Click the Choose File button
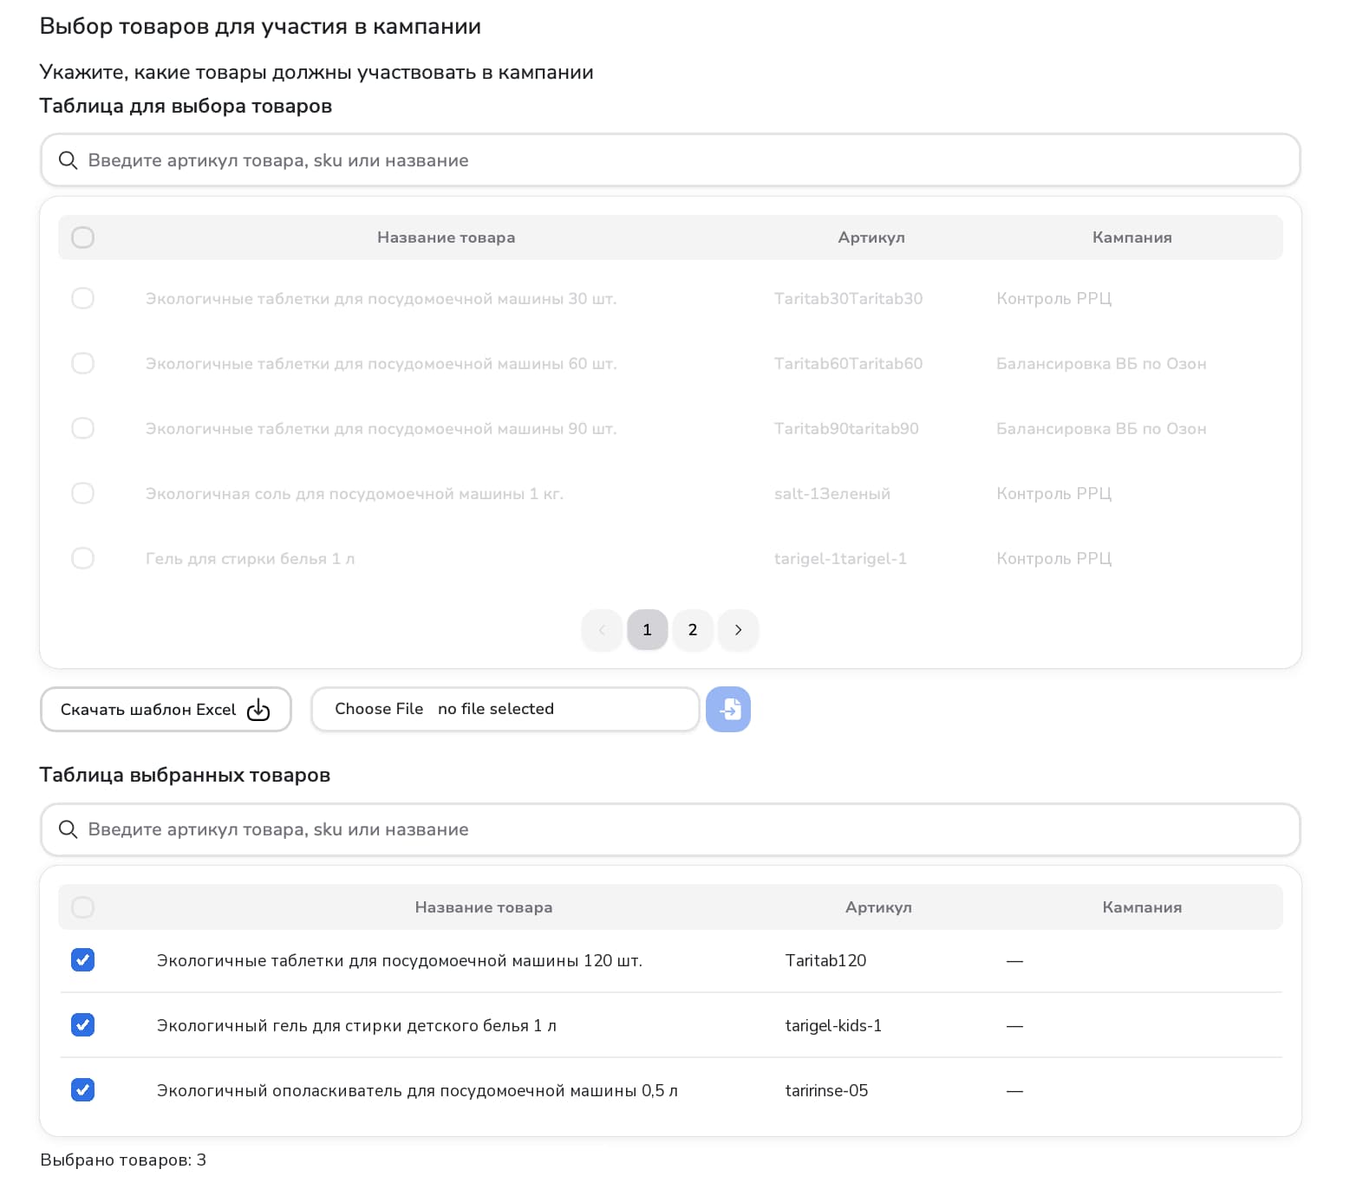The image size is (1363, 1189). coord(379,709)
